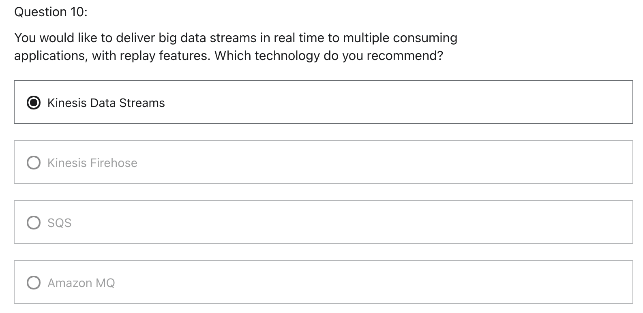Click the "Kinesis Firehose" answer label
This screenshot has height=313, width=643.
coord(92,163)
